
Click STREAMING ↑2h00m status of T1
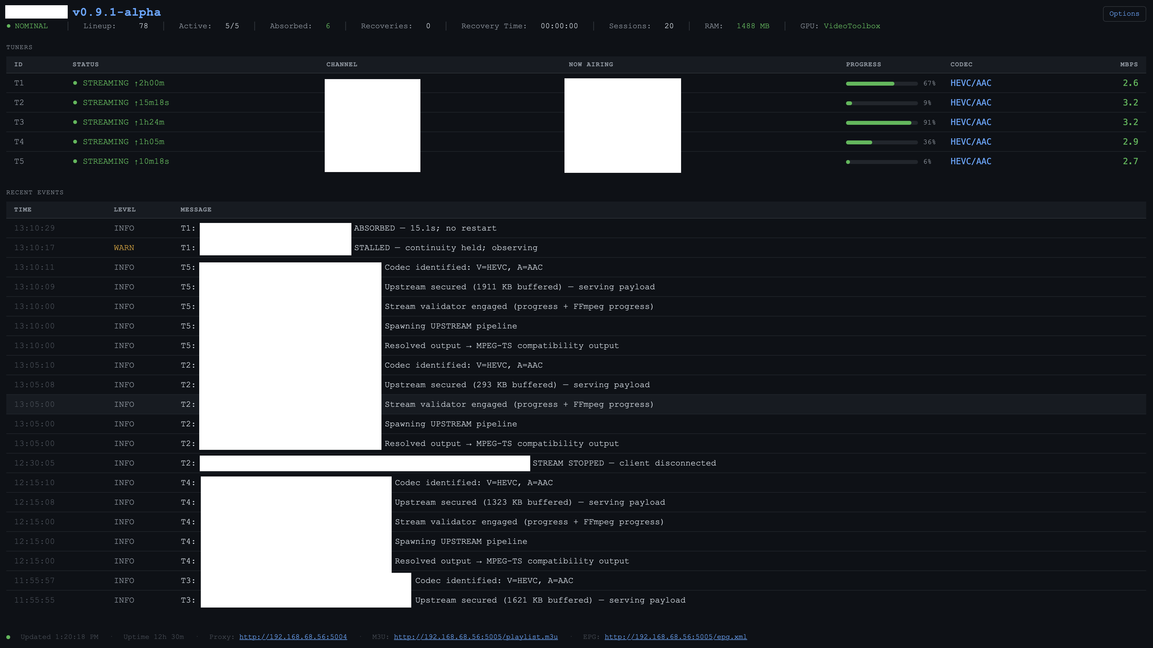(x=123, y=83)
